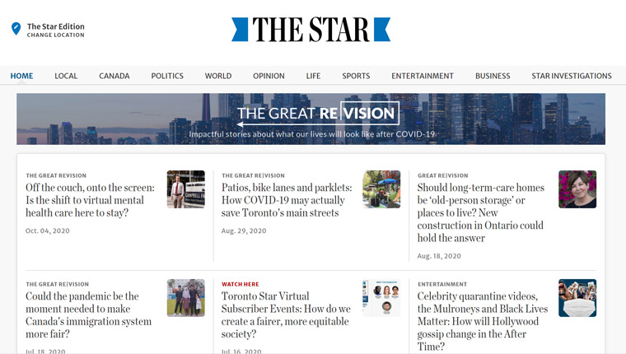Click The Great Revision tag above mental health story
Image resolution: width=626 pixels, height=354 pixels.
click(56, 175)
